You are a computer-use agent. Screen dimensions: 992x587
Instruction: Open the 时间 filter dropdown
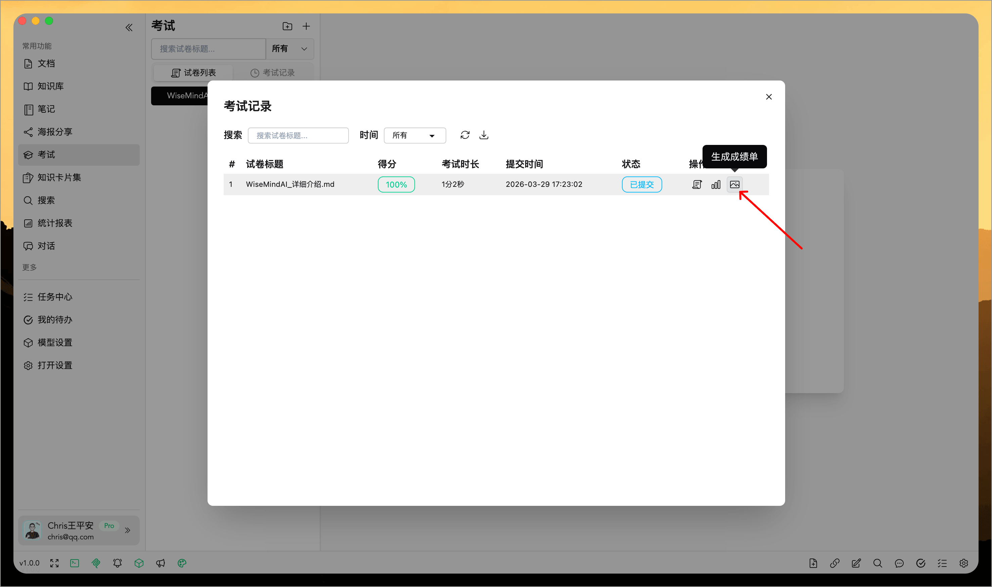point(414,135)
